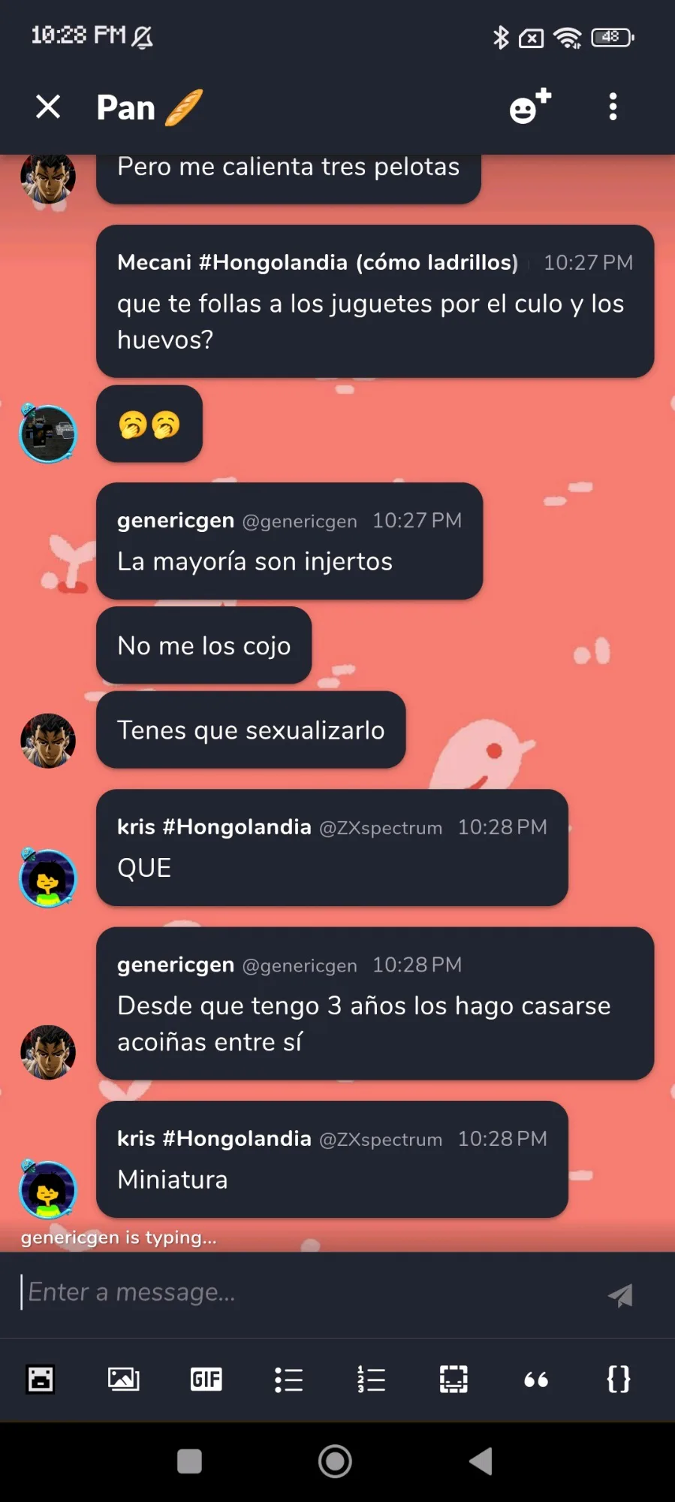Tap the send message paper plane icon
675x1502 pixels.
620,1295
